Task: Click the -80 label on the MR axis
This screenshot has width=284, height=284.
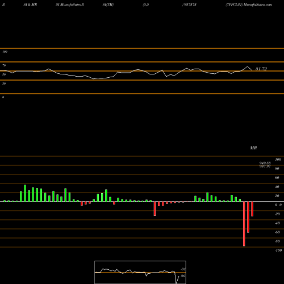Action: coord(277,241)
